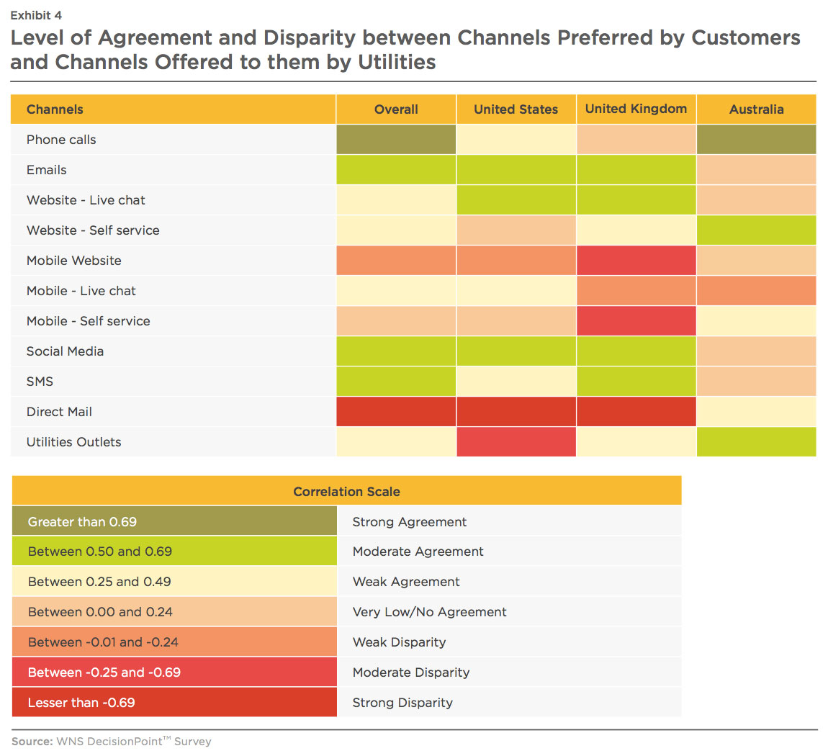Click the Phone calls Overall olive cell
828x756 pixels.
[396, 140]
